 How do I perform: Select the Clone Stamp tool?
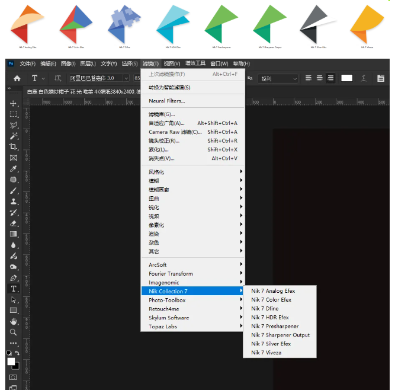pyautogui.click(x=14, y=202)
